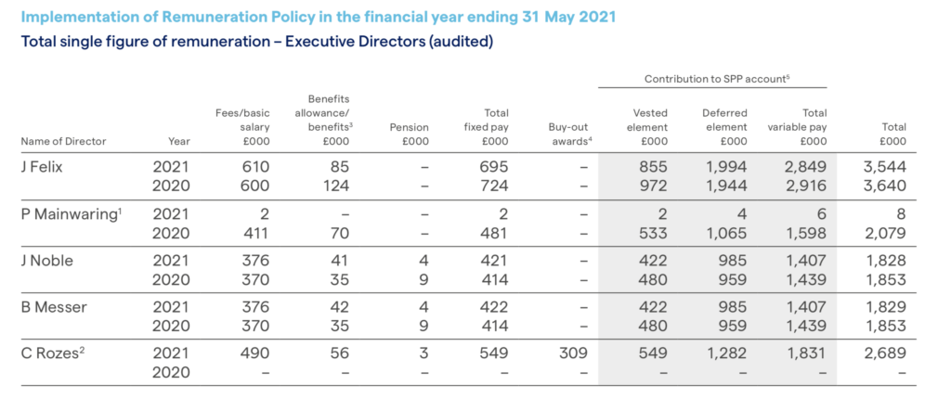The image size is (951, 398).
Task: Select the Name of Director column header
Action: (x=63, y=142)
